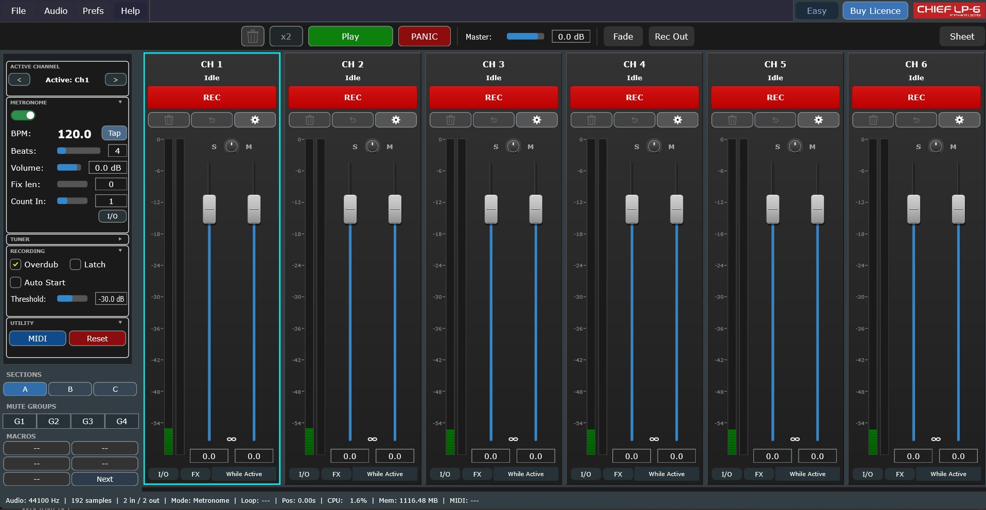The width and height of the screenshot is (986, 510).
Task: Turn off the metronome switch
Action: pos(23,115)
